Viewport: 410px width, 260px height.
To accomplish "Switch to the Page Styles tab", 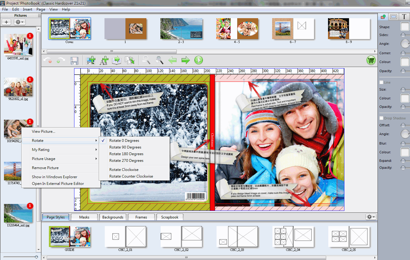I will (x=56, y=217).
